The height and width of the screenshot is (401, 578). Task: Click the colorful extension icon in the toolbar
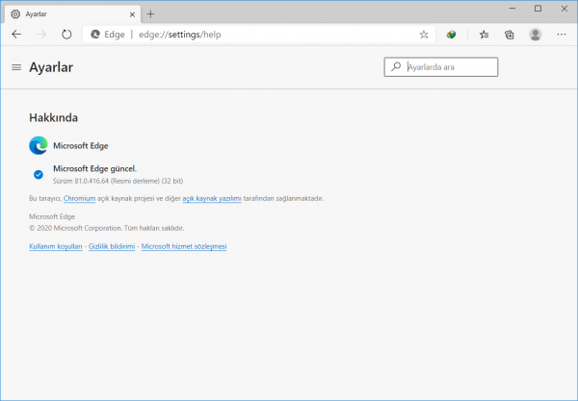point(451,34)
